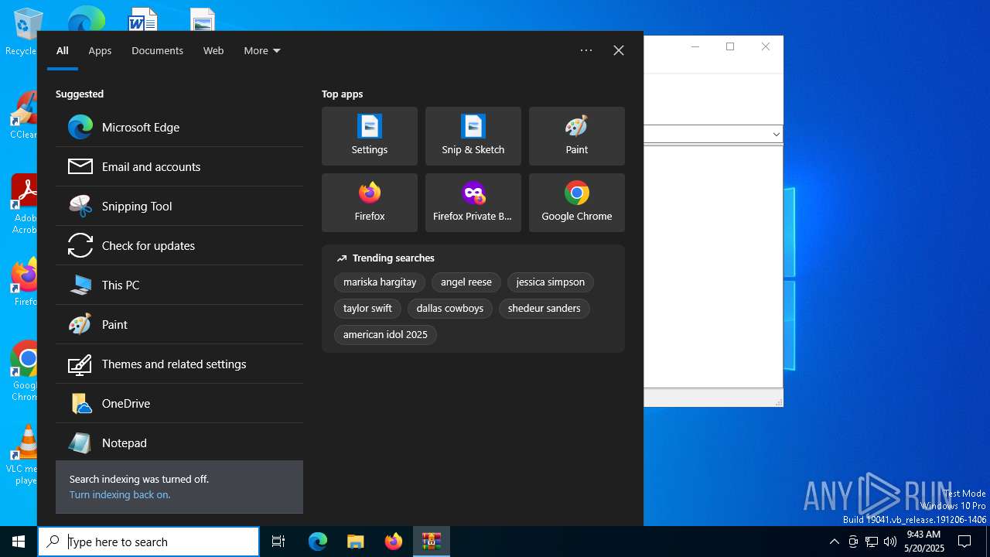This screenshot has height=557, width=990.
Task: Open Firefox from the taskbar
Action: (x=394, y=542)
